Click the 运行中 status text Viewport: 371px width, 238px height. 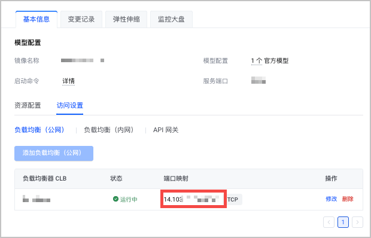coord(129,199)
